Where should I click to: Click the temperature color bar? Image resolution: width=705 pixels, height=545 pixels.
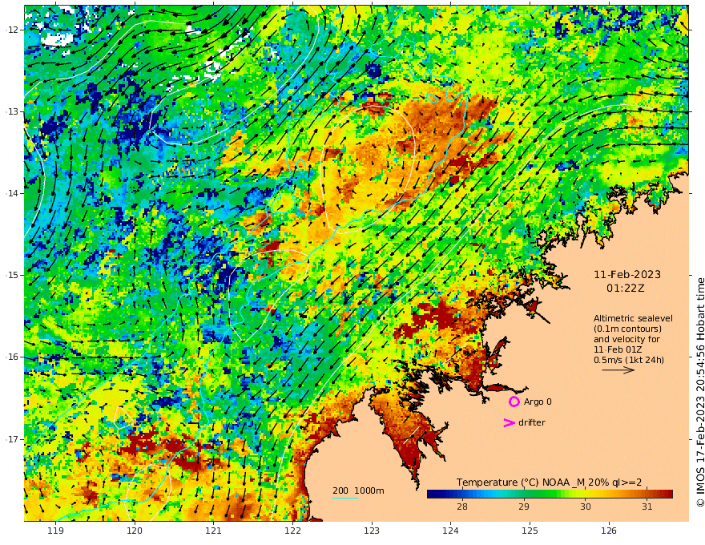(550, 495)
